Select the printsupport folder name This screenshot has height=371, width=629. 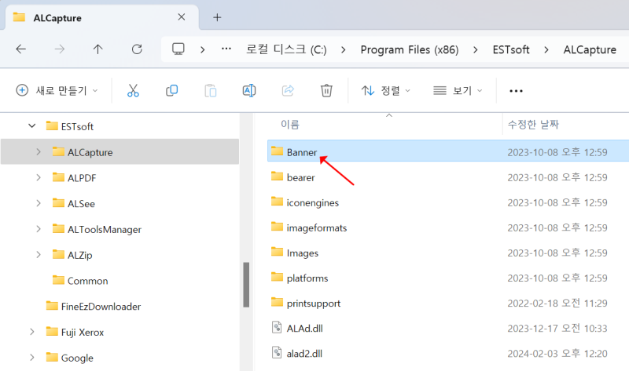pos(313,304)
